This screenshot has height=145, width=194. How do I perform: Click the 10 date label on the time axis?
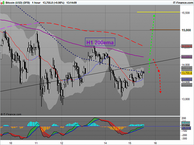point(11,143)
